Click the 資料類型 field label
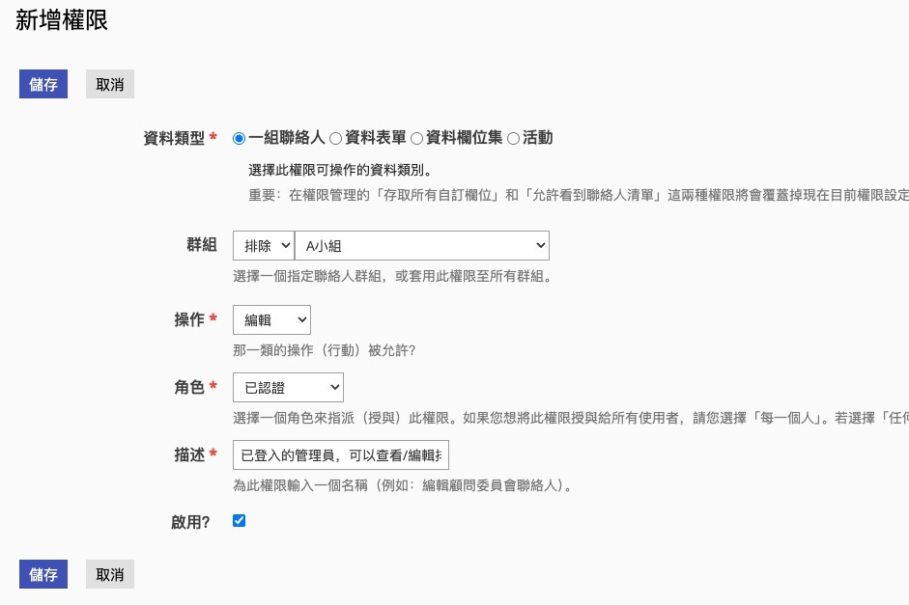Viewport: 909px width, 605px height. click(174, 138)
